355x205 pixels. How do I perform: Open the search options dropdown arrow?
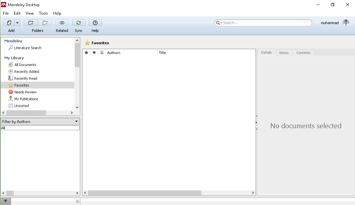click(219, 23)
